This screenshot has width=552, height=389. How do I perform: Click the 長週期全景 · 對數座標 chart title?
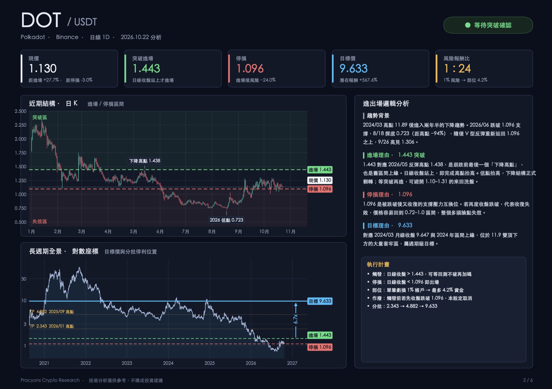point(63,251)
